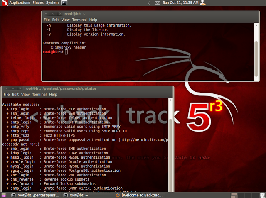Click the date and time clock
Image resolution: width=266 pixels, height=198 pixels.
click(180, 3)
